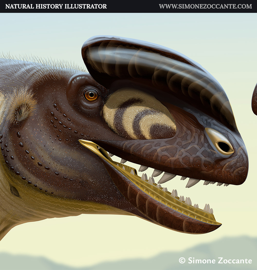Click the copyright symbol in the watermark

click(x=182, y=260)
